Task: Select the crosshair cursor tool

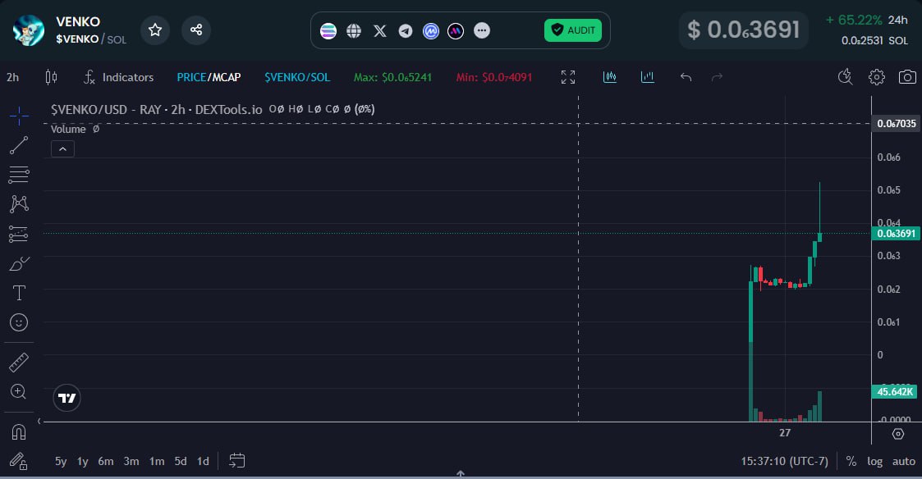Action: point(18,116)
